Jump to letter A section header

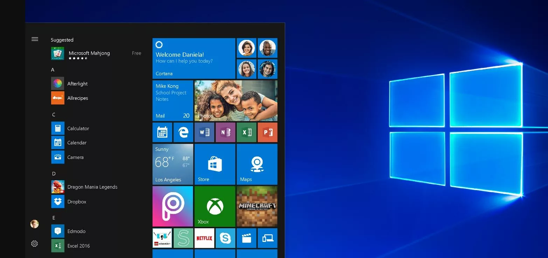(x=53, y=70)
